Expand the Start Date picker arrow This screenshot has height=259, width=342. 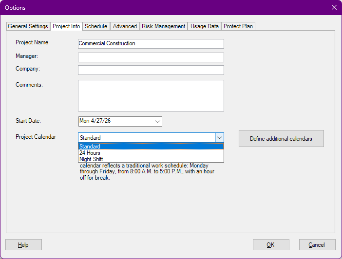157,121
